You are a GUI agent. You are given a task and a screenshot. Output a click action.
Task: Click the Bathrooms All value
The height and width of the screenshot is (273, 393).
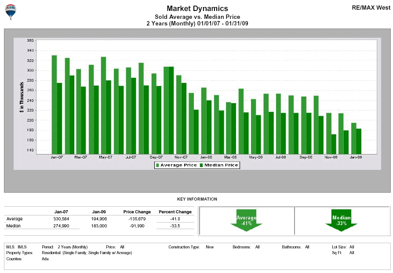point(307,247)
